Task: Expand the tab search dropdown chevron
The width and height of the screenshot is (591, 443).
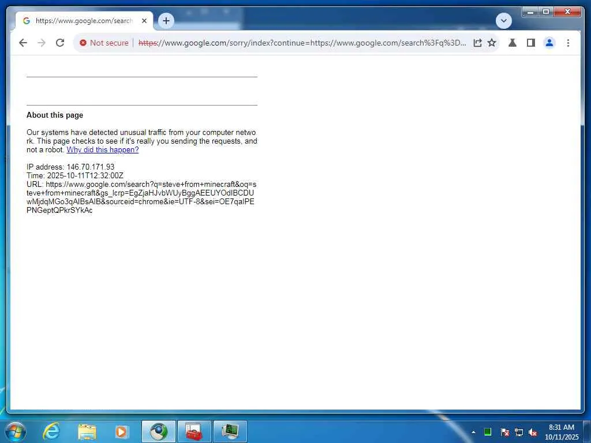Action: point(503,21)
